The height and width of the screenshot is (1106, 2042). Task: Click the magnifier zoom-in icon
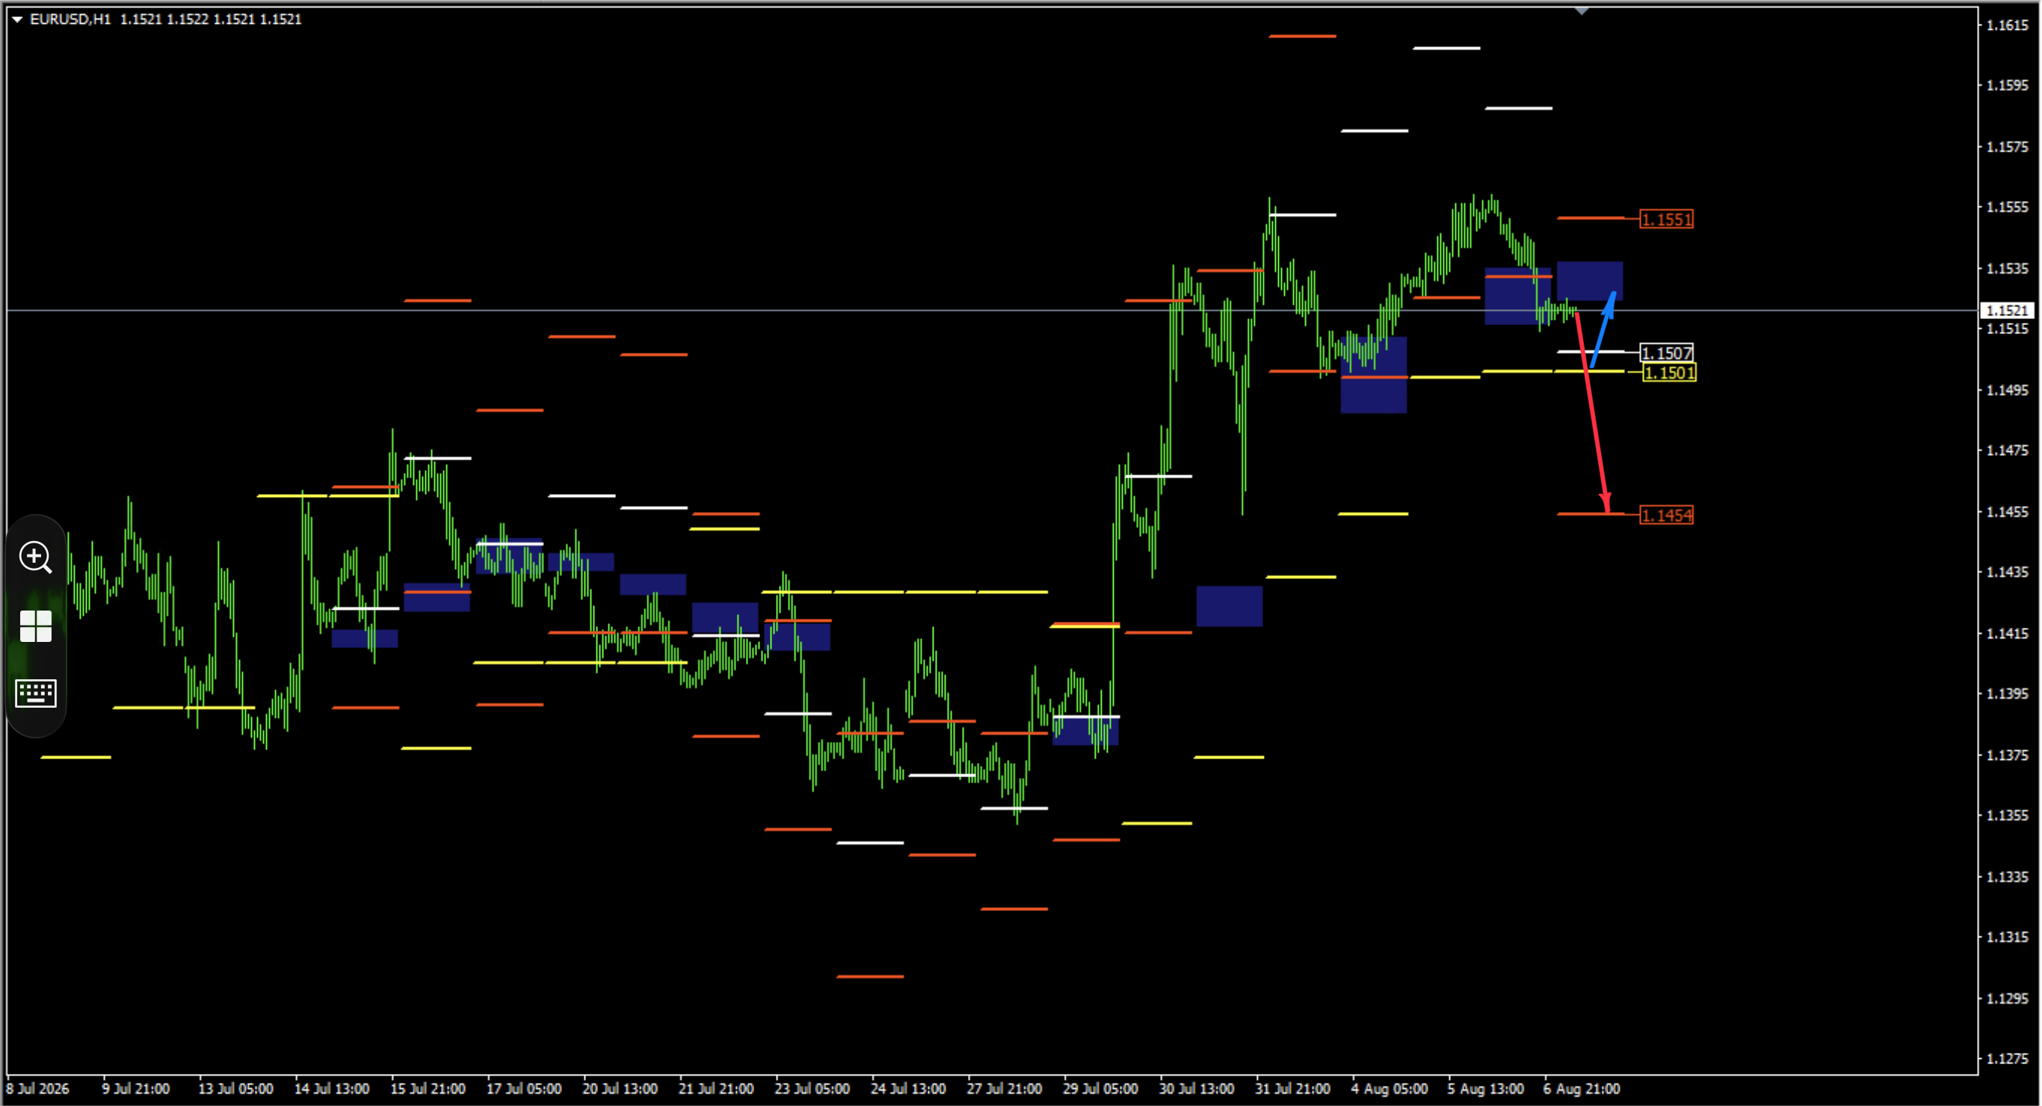click(x=36, y=557)
